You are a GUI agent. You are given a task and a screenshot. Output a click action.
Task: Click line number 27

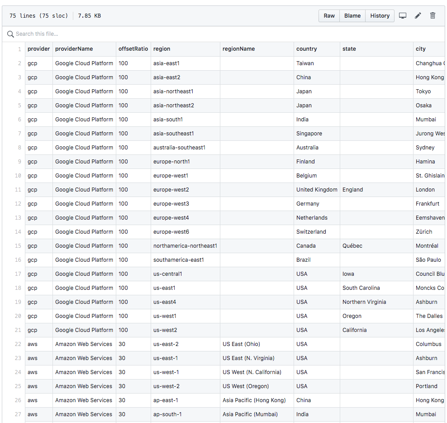tap(18, 414)
